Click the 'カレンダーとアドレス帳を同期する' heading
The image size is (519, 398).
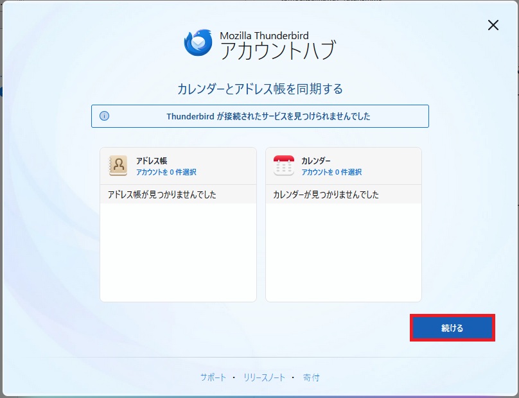click(x=259, y=89)
